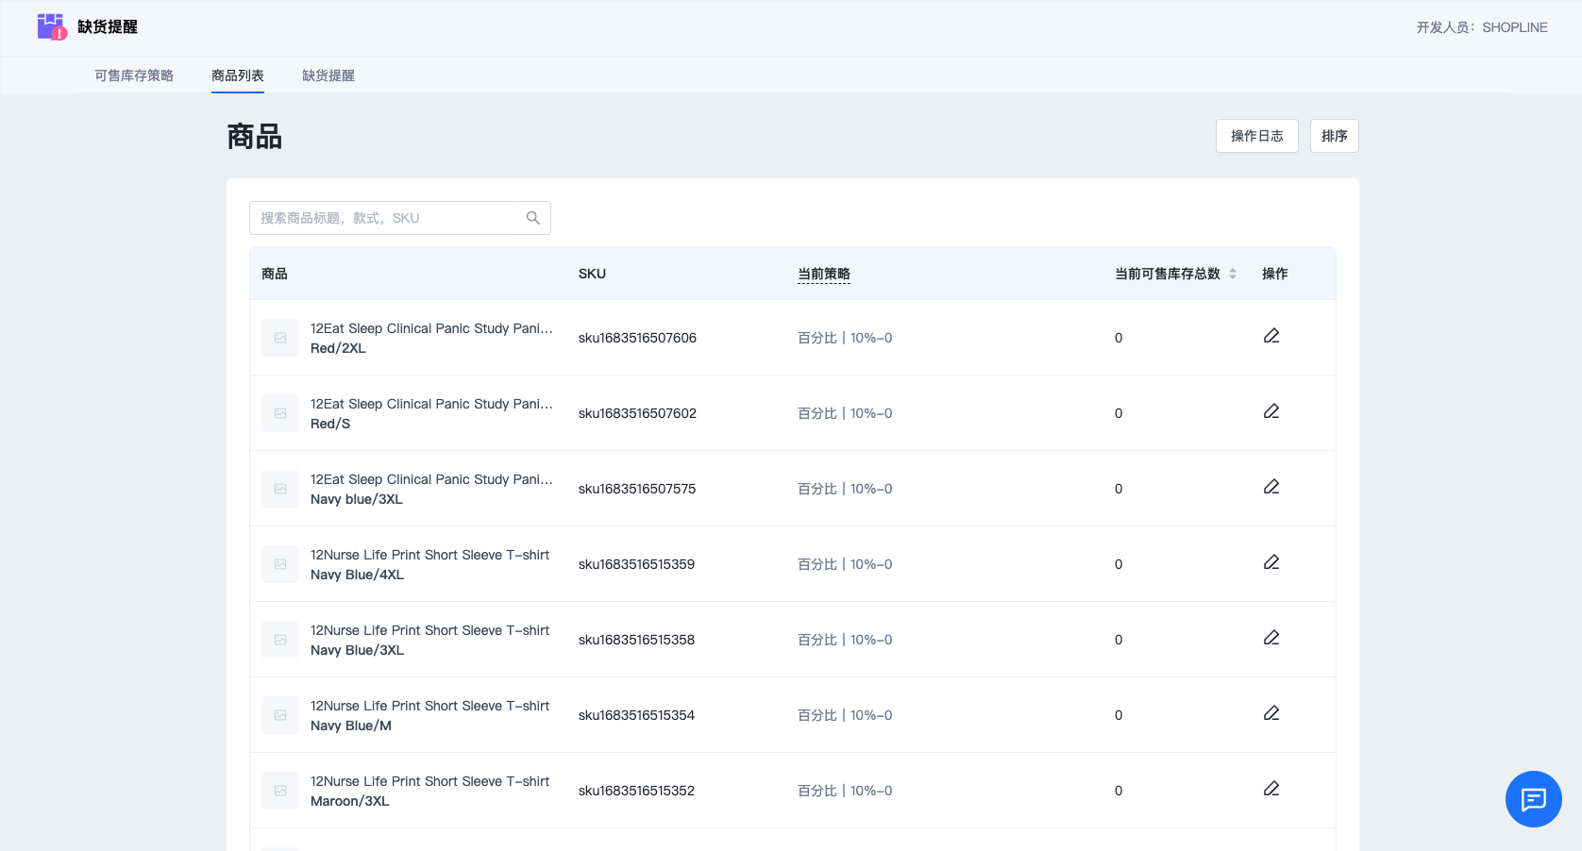Switch to 可售库存策略 tab

pyautogui.click(x=134, y=75)
